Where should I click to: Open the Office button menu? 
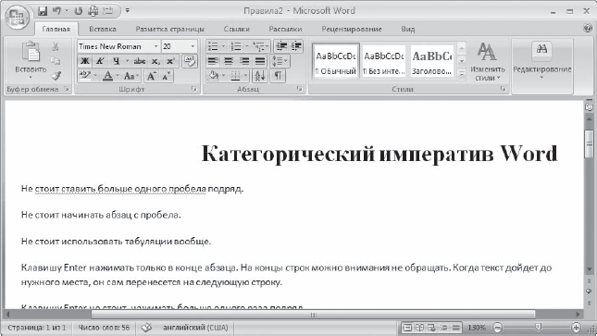(x=18, y=17)
